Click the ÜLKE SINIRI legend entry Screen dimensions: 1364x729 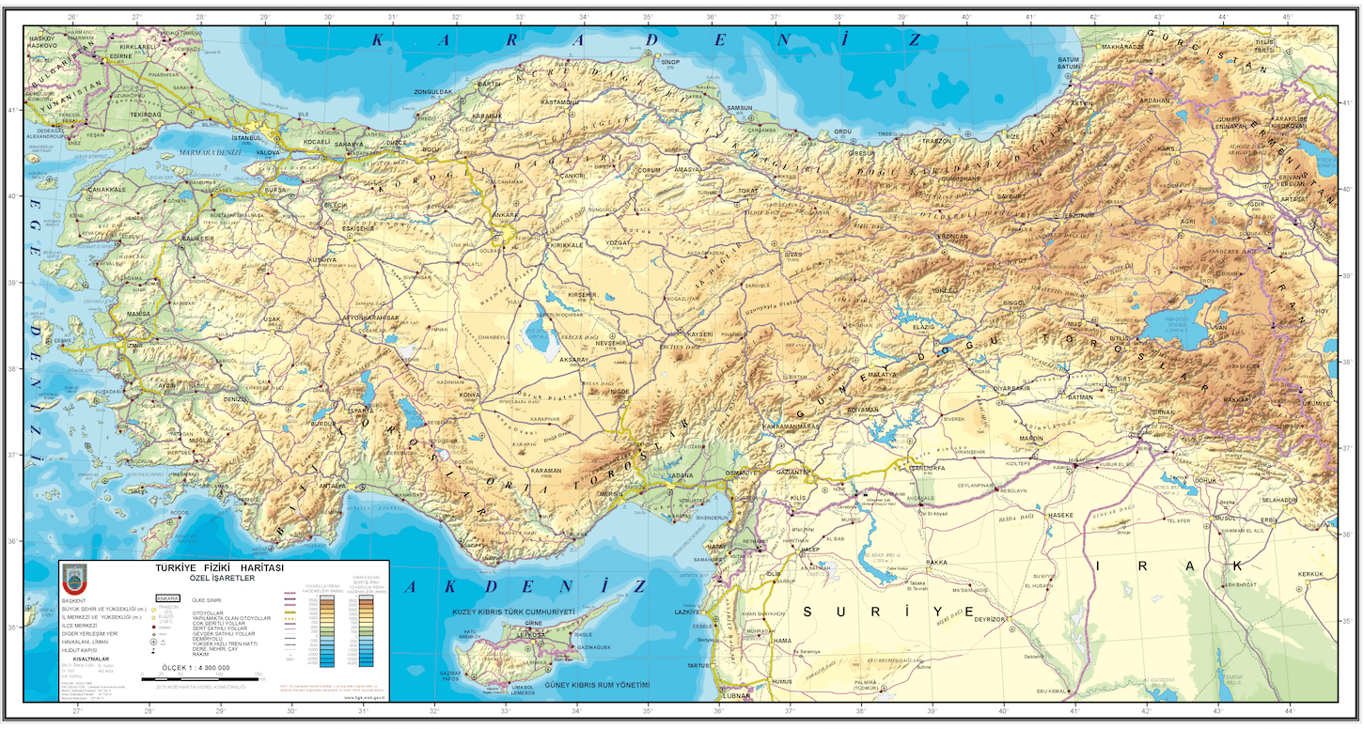(x=207, y=600)
